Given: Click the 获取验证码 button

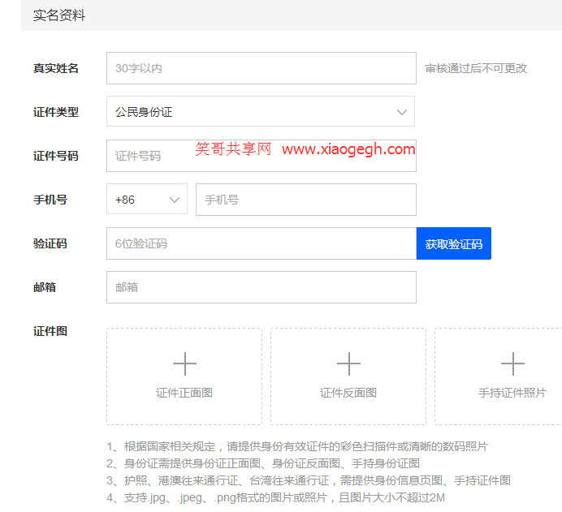Looking at the screenshot, I should tap(454, 243).
